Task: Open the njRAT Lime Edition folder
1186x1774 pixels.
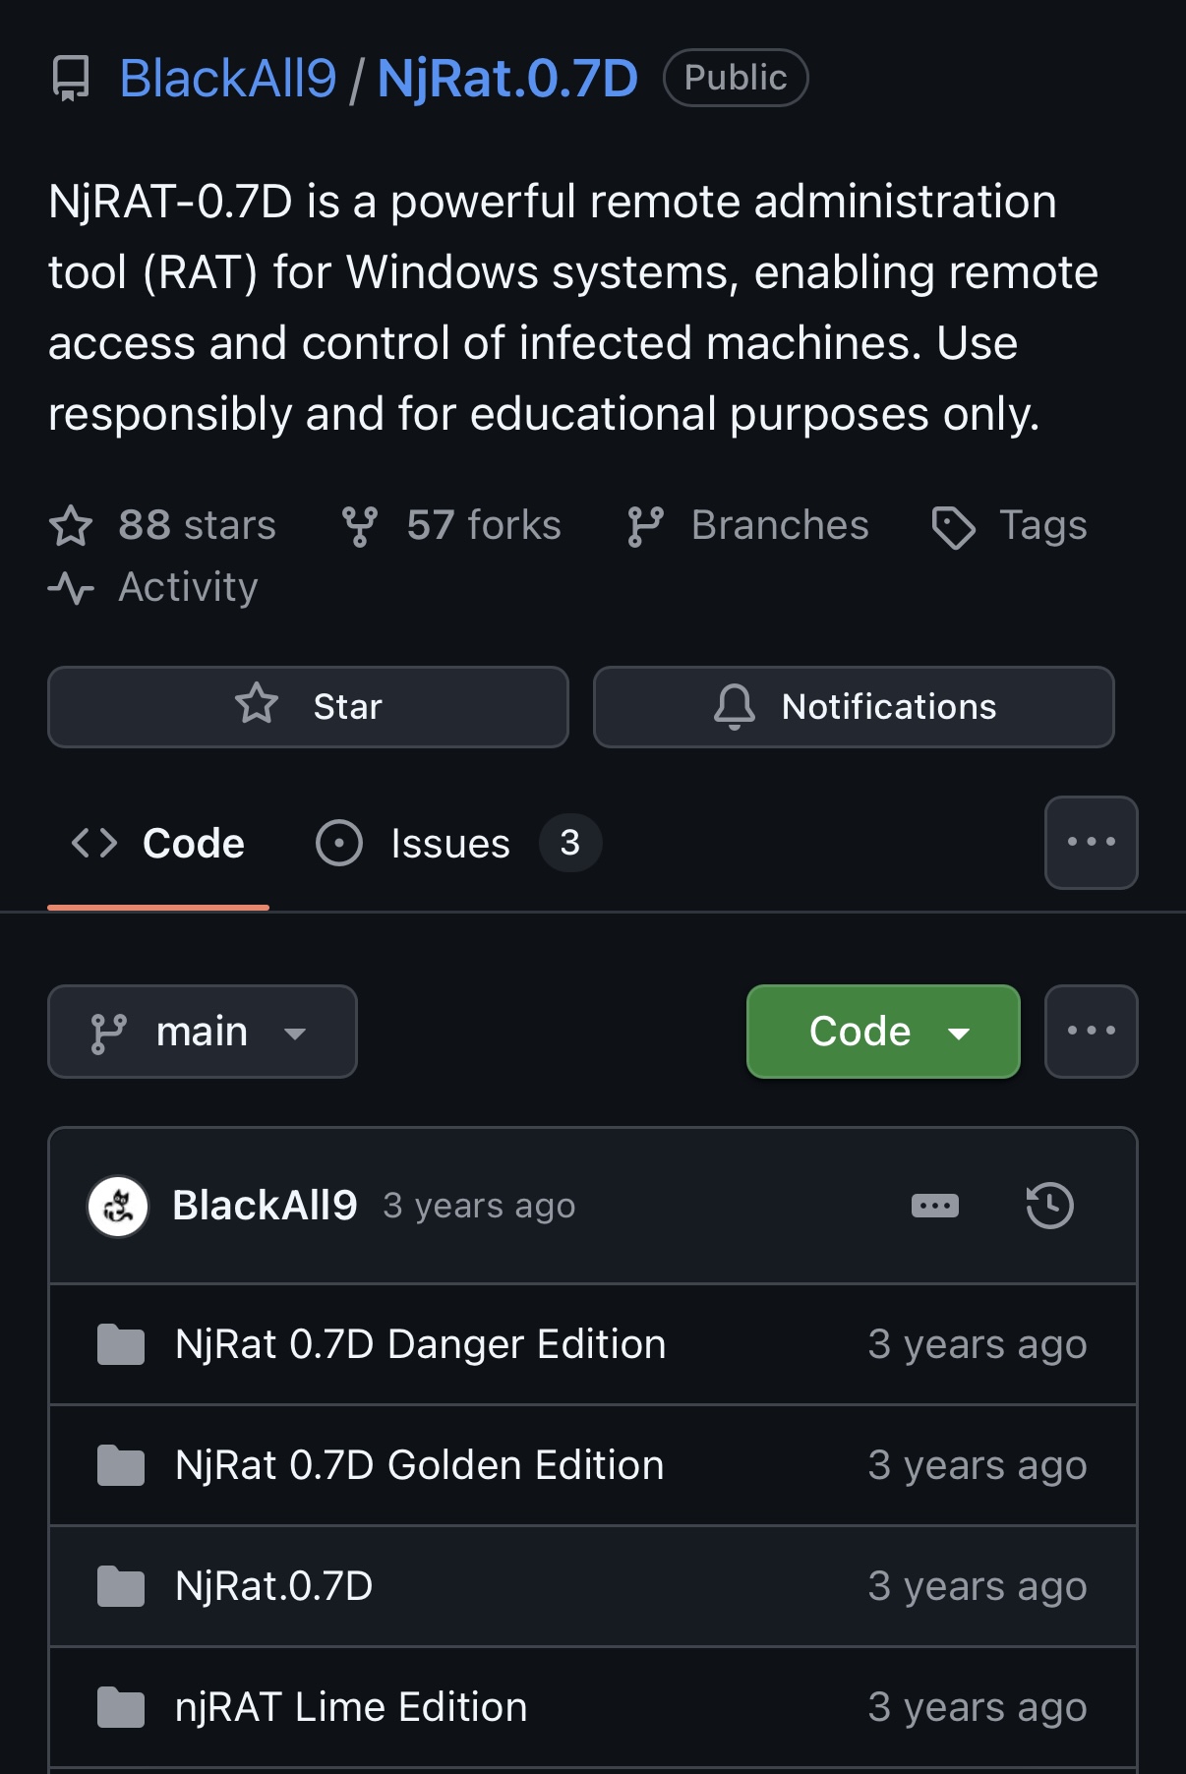Action: [351, 1707]
